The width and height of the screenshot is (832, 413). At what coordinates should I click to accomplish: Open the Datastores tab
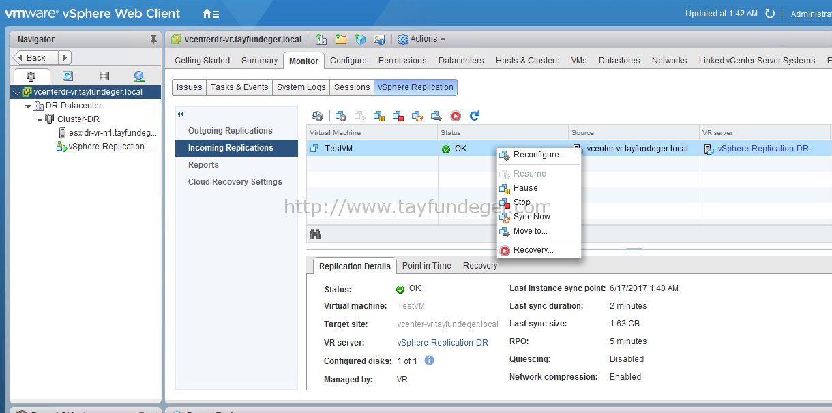619,61
